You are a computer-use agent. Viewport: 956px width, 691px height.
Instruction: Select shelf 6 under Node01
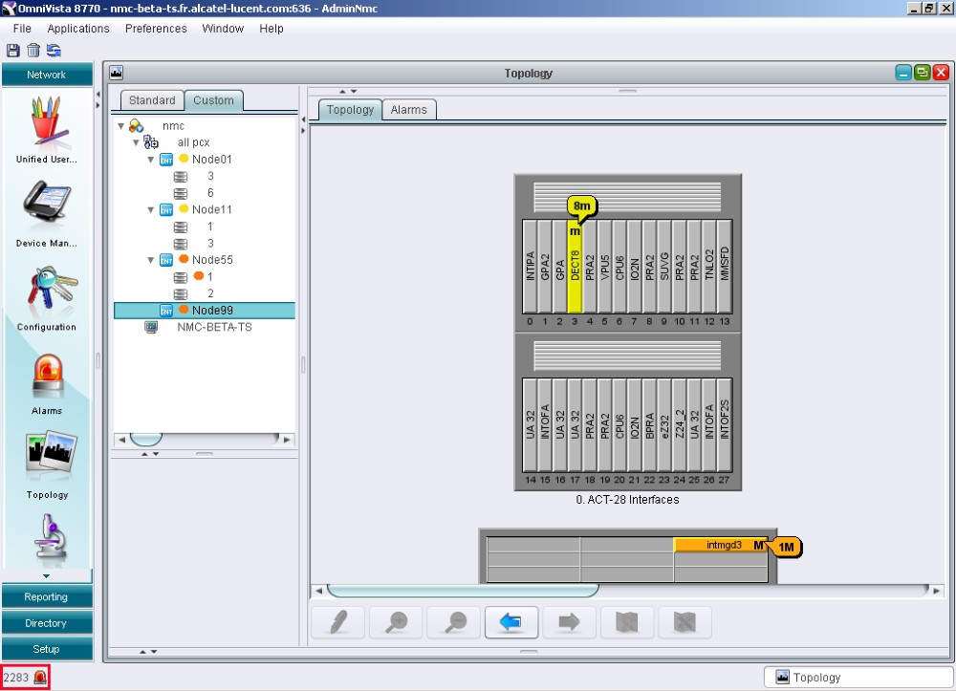click(210, 193)
